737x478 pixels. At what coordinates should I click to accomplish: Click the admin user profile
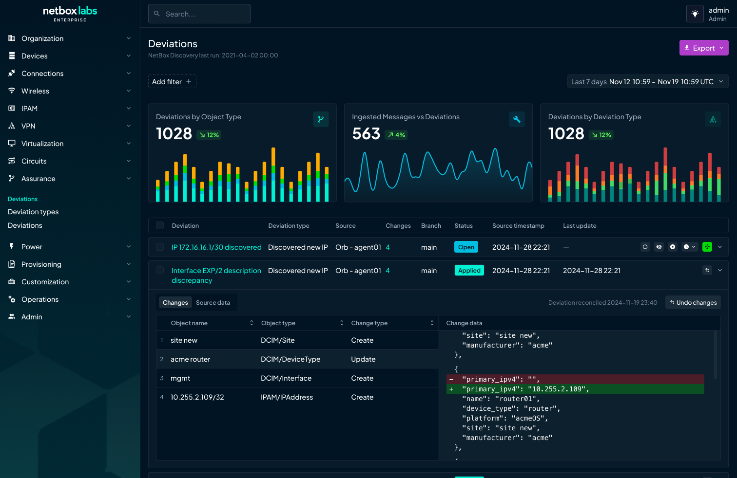point(718,14)
